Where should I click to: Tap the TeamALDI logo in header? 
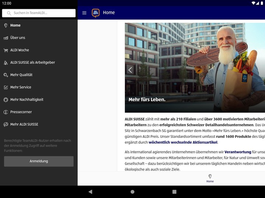pos(96,13)
